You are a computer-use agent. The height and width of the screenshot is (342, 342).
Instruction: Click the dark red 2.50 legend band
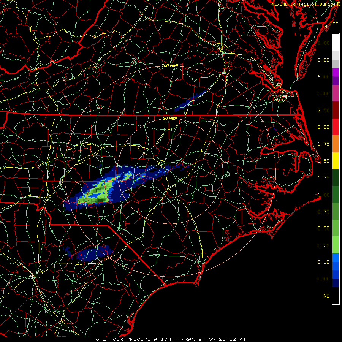pos(336,110)
